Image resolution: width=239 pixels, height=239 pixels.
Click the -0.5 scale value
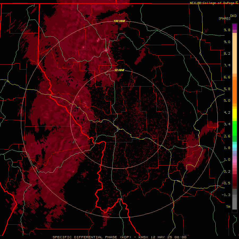(x=226, y=183)
